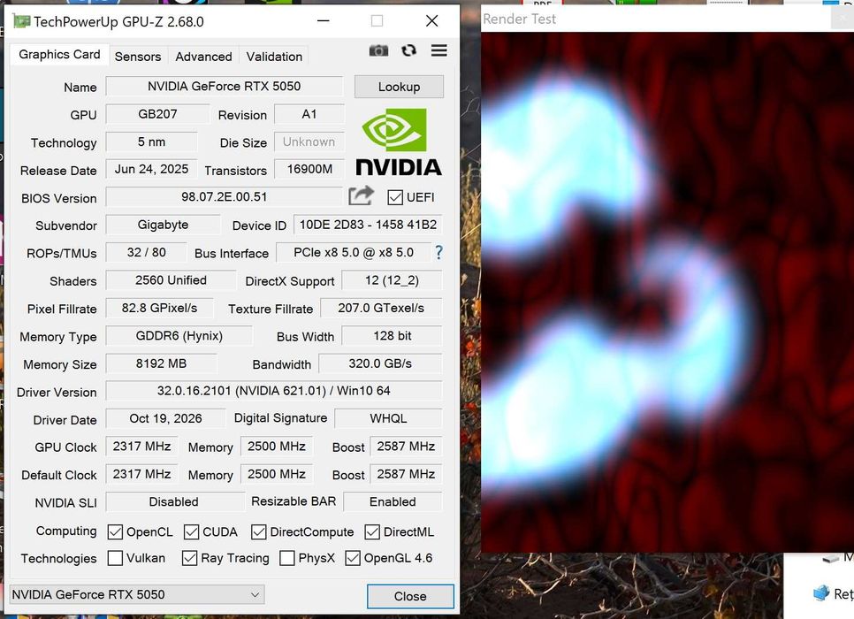The image size is (854, 619).
Task: Click the GPU-Z title bar app icon
Action: pyautogui.click(x=21, y=21)
